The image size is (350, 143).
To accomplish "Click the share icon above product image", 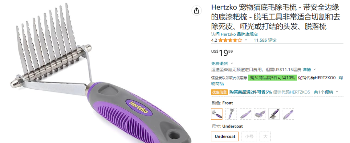I will tap(196, 11).
